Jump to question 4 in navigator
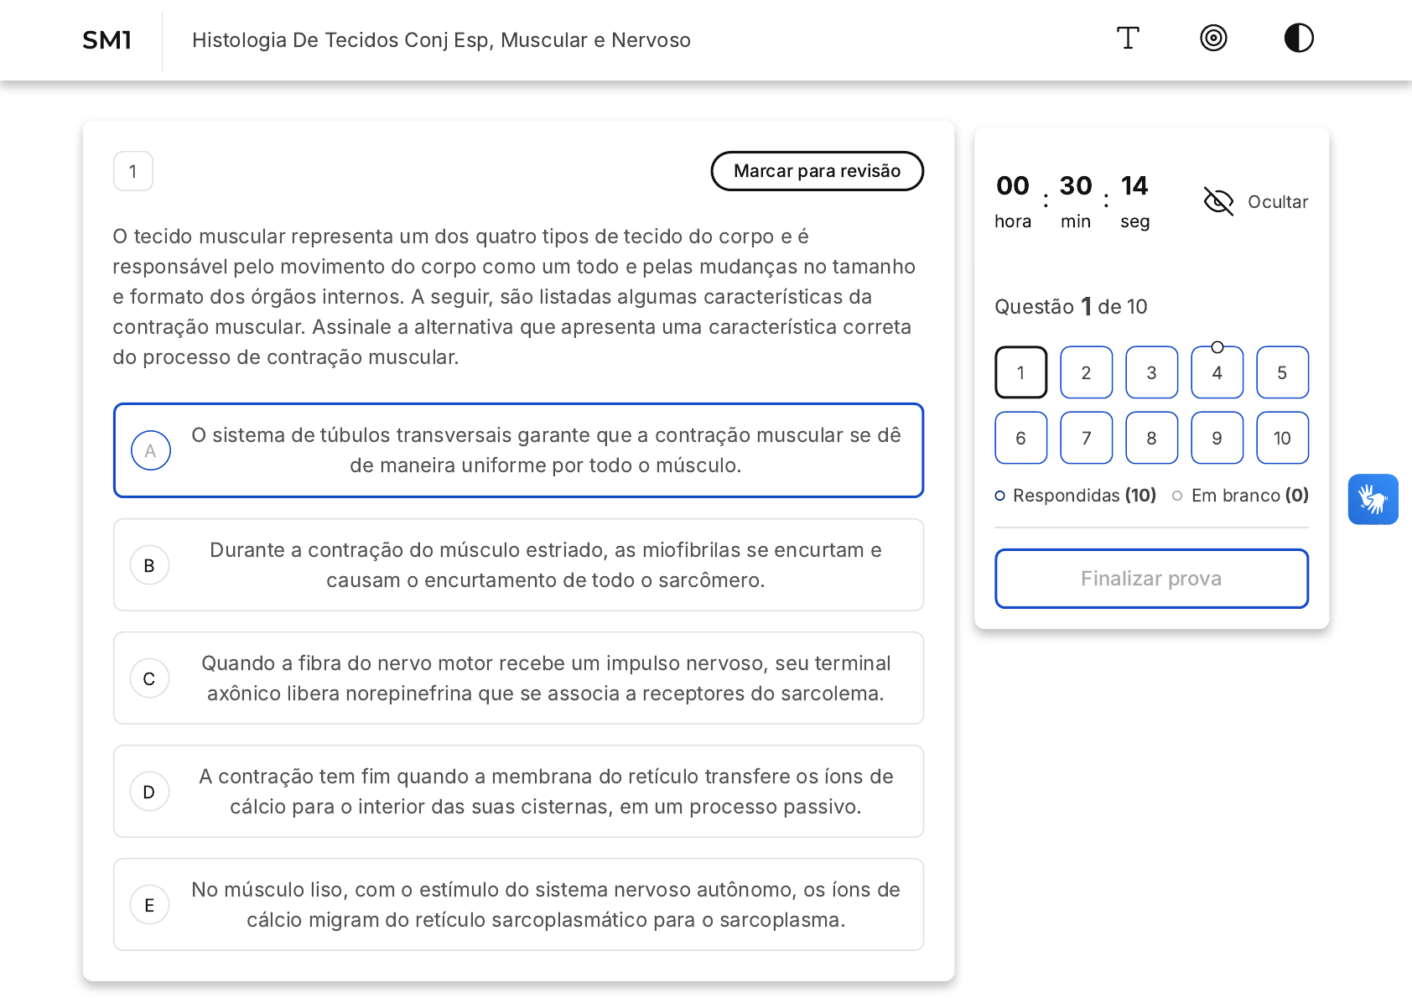The height and width of the screenshot is (998, 1412). 1217,373
